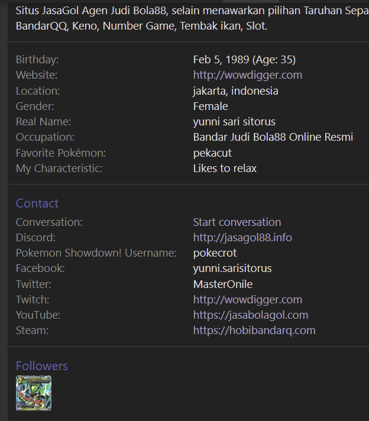The width and height of the screenshot is (369, 421).
Task: Click Facebook value yunni.sarisitorus
Action: click(x=232, y=268)
